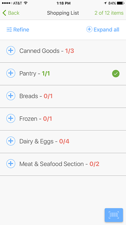
Task: Open the Refine options
Action: click(18, 30)
